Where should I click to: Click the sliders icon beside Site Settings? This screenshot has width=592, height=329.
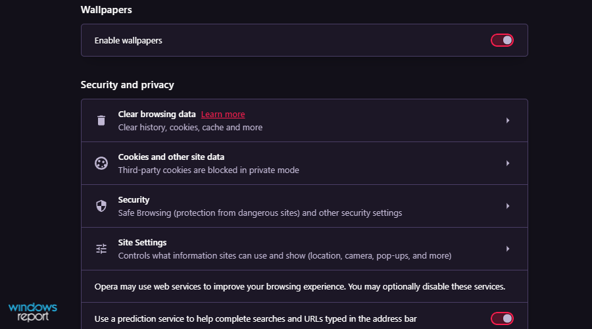coord(101,249)
